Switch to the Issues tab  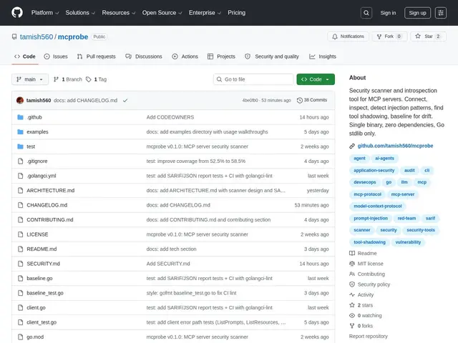pyautogui.click(x=56, y=56)
